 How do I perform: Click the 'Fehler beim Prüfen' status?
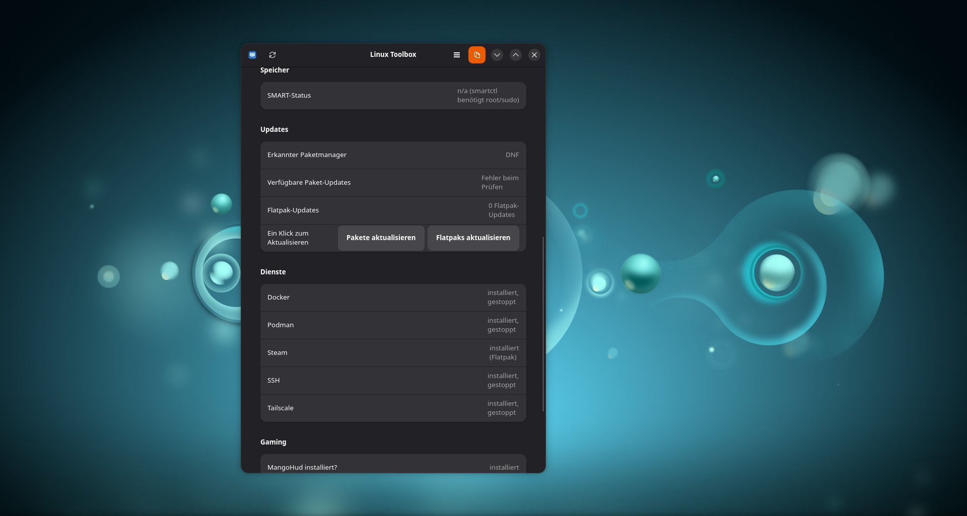[500, 183]
